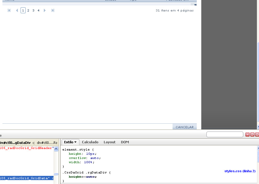
Task: Click the CANCELAR button
Action: [x=185, y=127]
